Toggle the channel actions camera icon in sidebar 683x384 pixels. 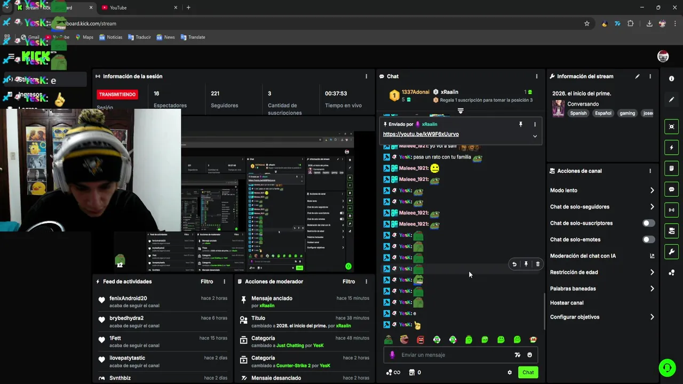(x=671, y=231)
